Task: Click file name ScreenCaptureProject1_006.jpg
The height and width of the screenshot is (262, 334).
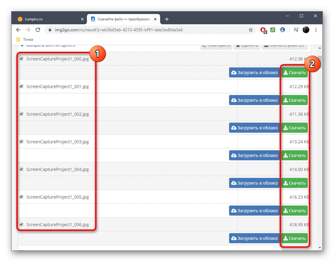Action: pos(58,225)
